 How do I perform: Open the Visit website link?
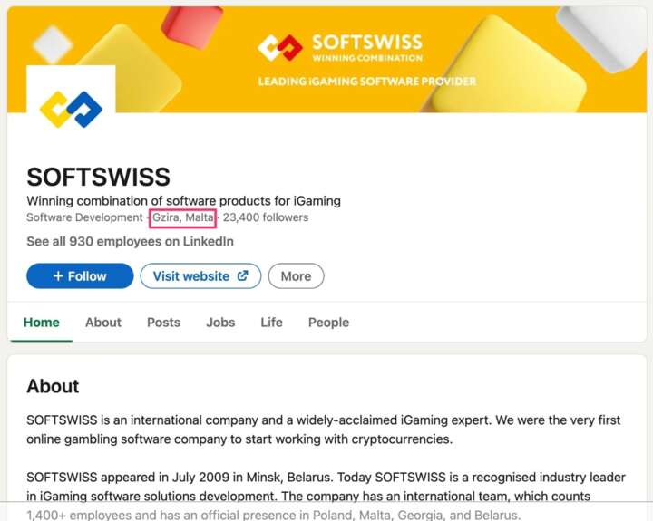(191, 276)
